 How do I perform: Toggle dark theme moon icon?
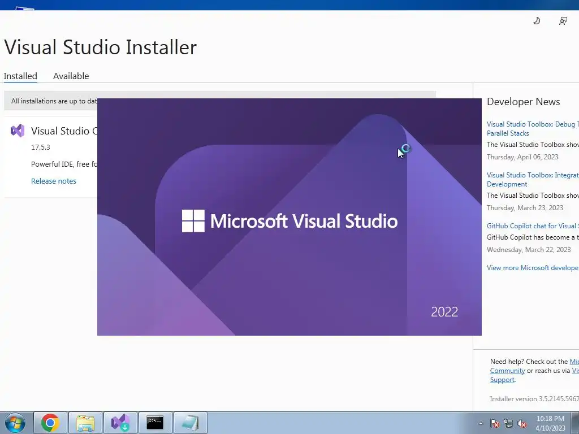[x=537, y=21]
